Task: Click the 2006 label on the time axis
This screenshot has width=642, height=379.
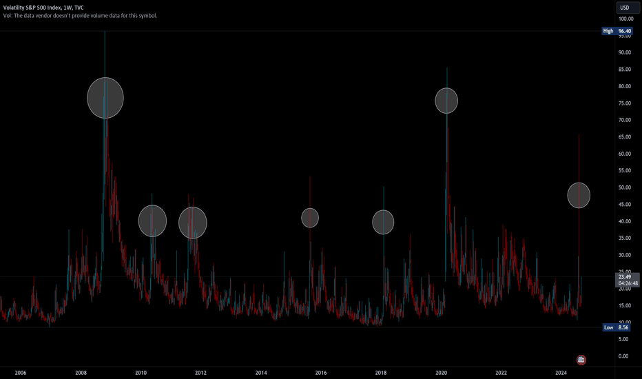Action: 21,373
